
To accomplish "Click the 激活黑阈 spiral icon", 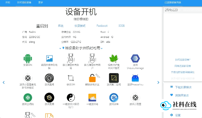I will (x=49, y=78).
